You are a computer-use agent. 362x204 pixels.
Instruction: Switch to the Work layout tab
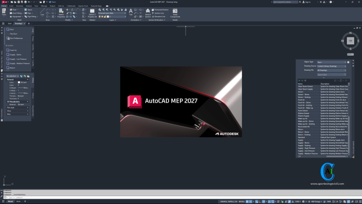[x=18, y=201]
